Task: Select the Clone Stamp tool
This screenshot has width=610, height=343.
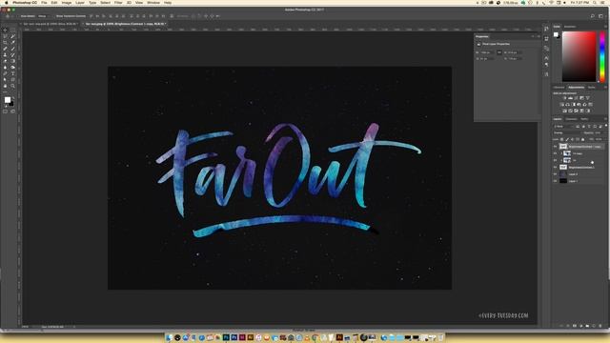Action: (x=5, y=55)
